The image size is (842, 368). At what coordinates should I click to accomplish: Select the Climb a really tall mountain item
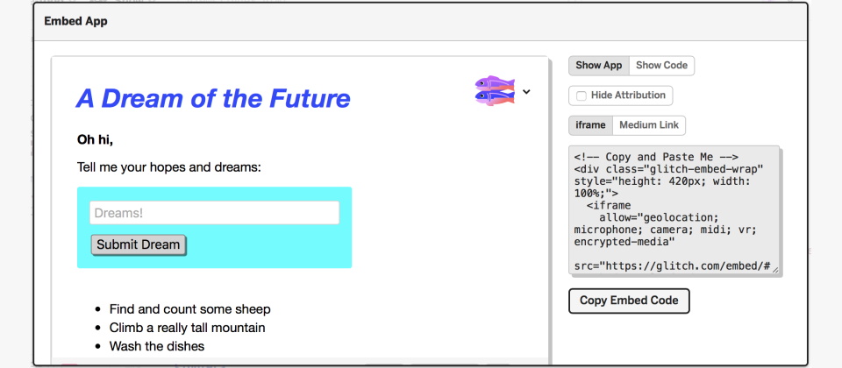[188, 327]
